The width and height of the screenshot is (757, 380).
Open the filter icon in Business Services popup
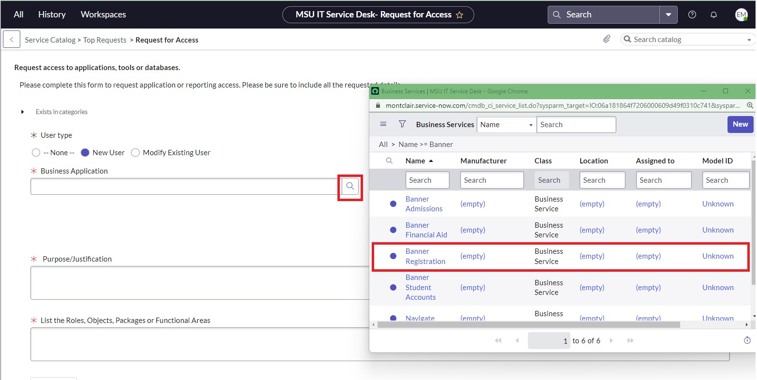[x=402, y=124]
